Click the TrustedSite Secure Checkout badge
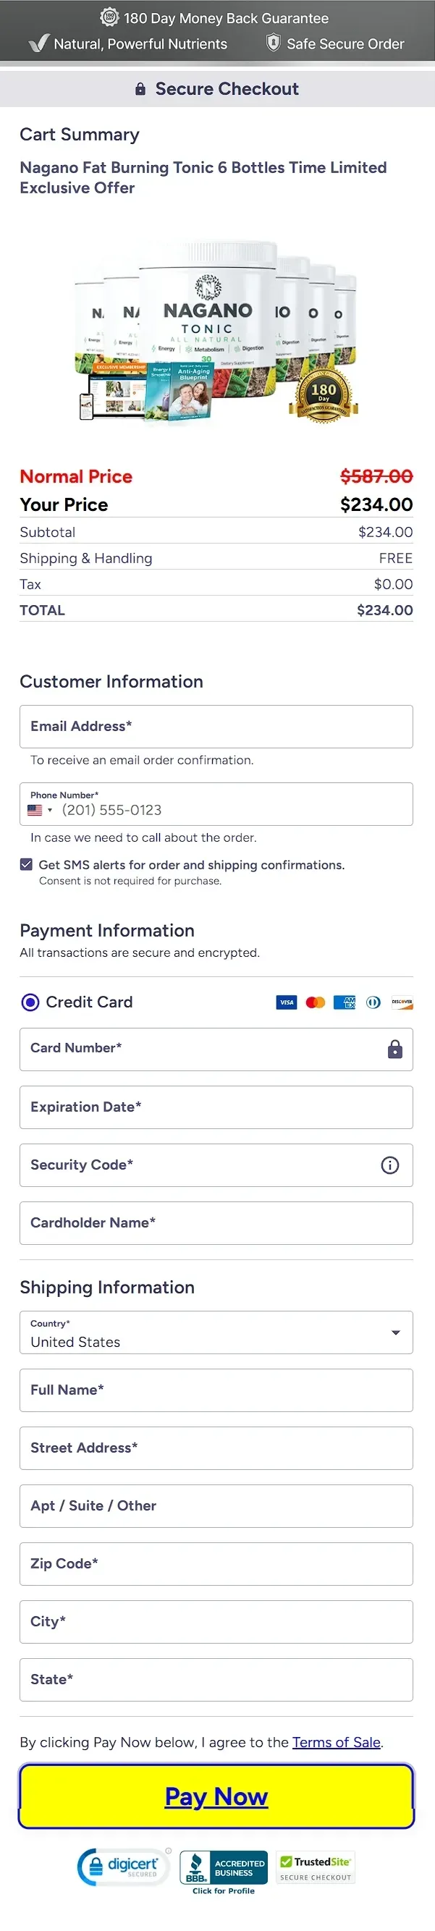This screenshot has width=435, height=1931. 316,1867
